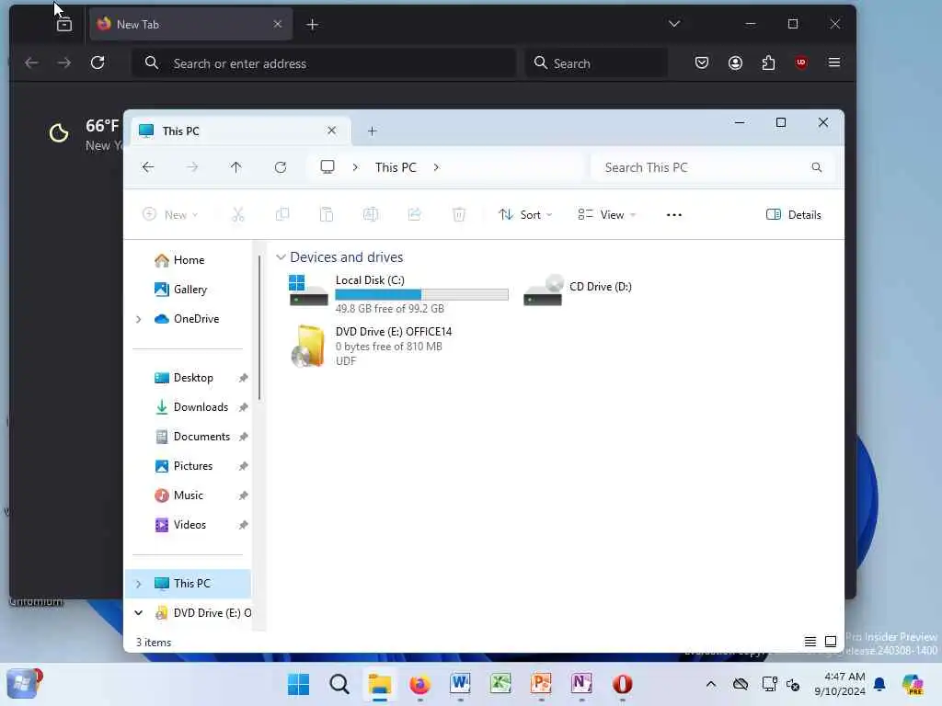Image resolution: width=942 pixels, height=706 pixels.
Task: Open the clock showing 4:47 AM
Action: (840, 684)
